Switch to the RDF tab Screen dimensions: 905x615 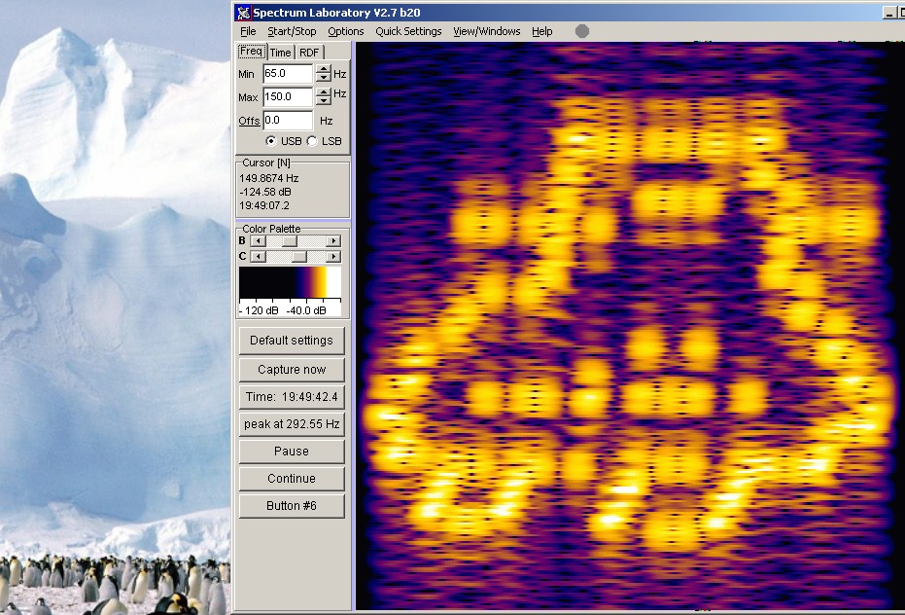309,53
